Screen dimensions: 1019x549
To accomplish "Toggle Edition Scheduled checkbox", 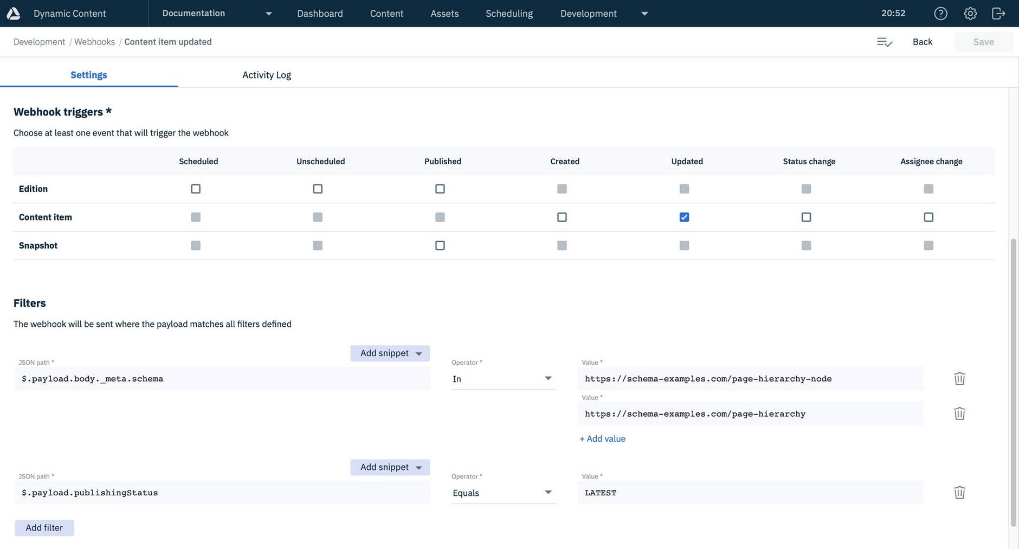I will 196,189.
